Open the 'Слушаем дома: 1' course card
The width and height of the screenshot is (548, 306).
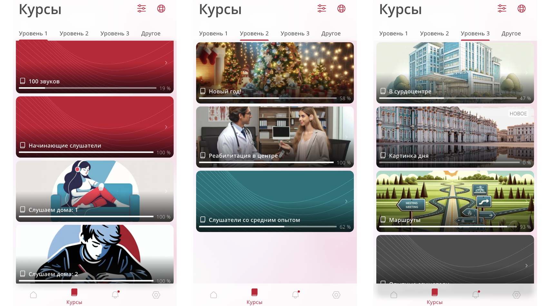(94, 191)
